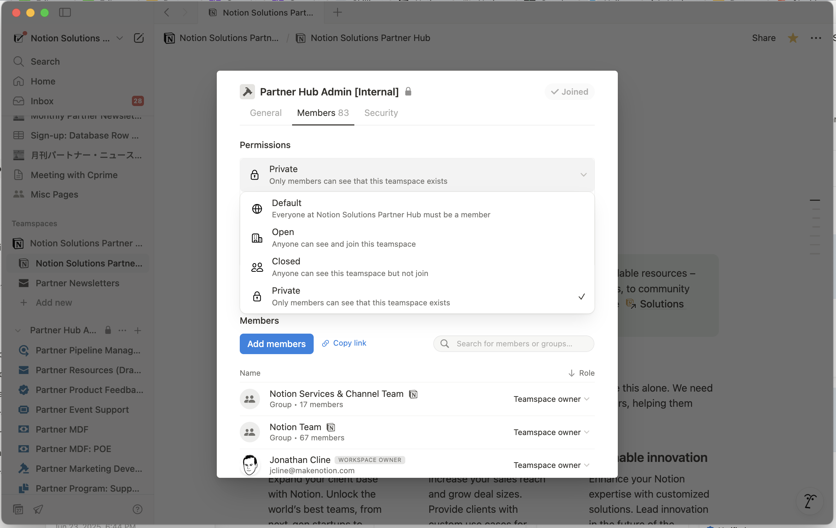Expand the Notion Solutions workspace switcher
The image size is (836, 528).
[x=120, y=38]
